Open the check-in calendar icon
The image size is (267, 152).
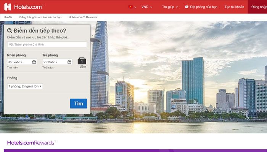(34, 62)
